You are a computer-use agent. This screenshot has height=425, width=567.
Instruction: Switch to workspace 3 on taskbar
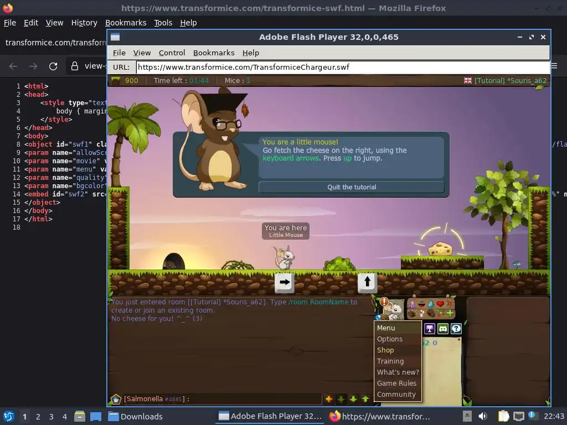pyautogui.click(x=51, y=417)
